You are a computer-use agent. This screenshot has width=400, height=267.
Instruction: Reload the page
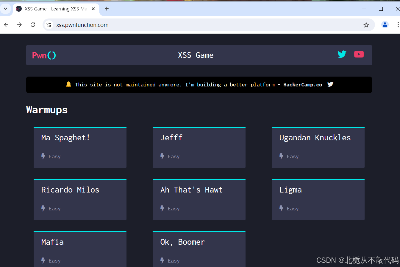pos(33,25)
